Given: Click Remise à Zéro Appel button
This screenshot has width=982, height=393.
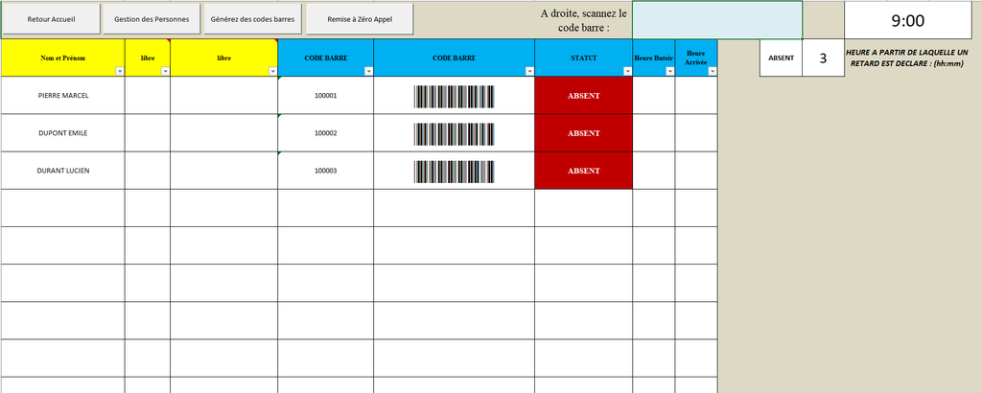Looking at the screenshot, I should 360,19.
